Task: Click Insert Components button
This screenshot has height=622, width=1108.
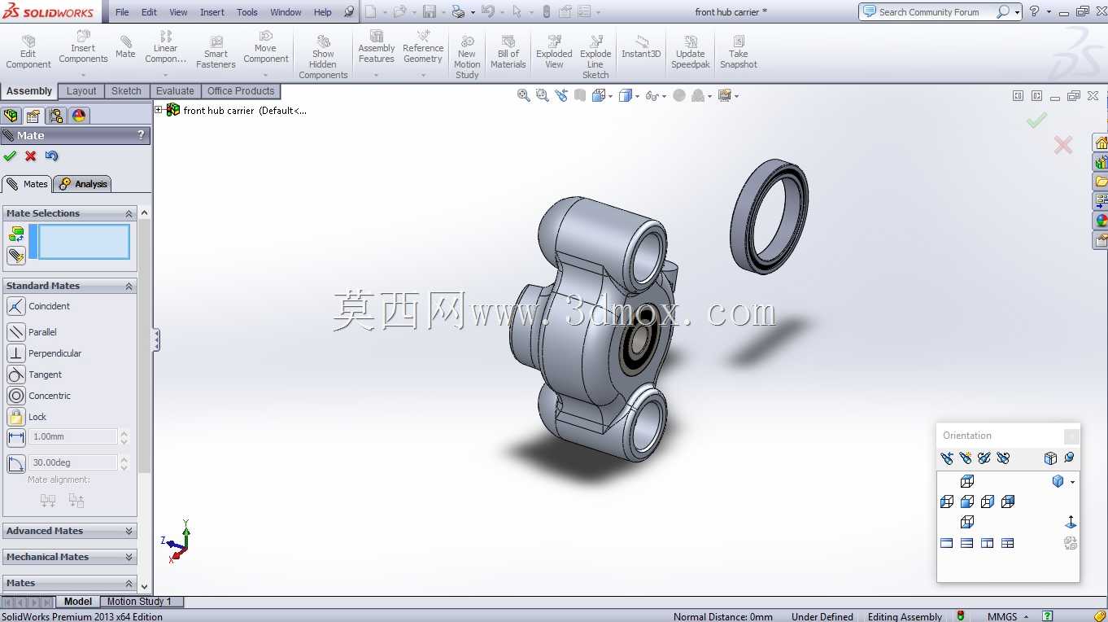Action: (x=83, y=47)
